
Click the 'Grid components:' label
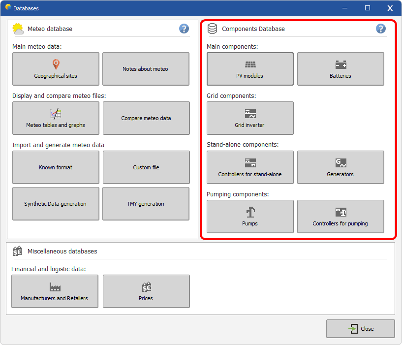coord(231,96)
